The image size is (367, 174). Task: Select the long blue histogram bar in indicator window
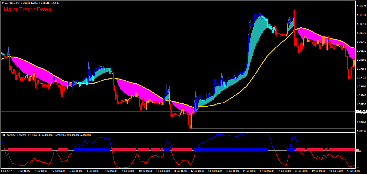pos(231,149)
